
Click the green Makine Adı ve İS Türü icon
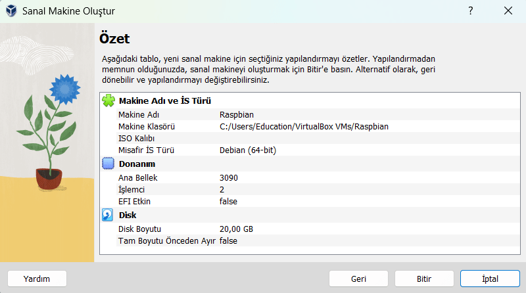(x=108, y=101)
